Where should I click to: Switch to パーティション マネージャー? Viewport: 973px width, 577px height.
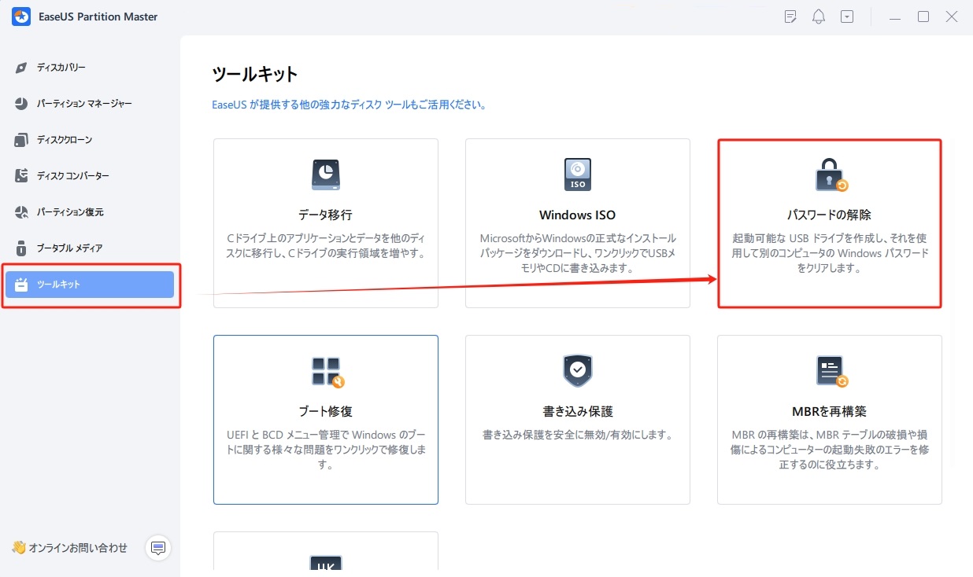87,103
